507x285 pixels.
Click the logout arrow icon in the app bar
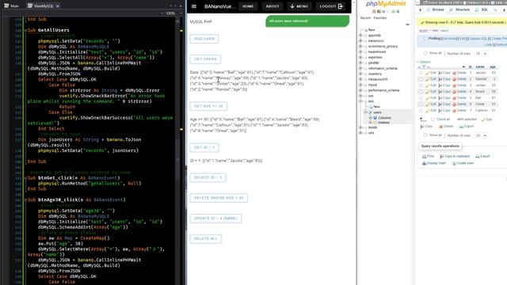click(340, 6)
